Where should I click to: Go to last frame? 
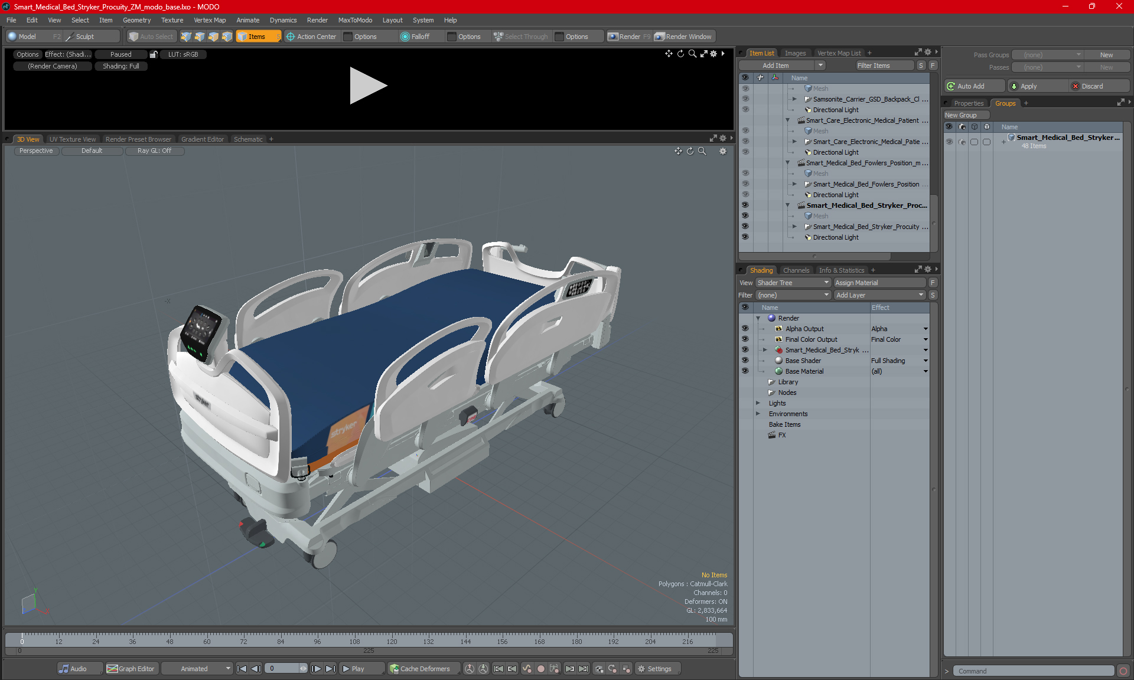(331, 669)
